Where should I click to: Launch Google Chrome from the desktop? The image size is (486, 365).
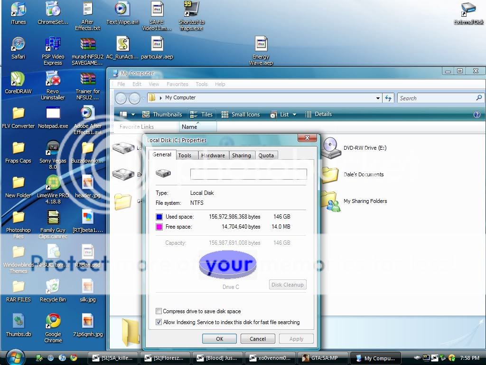(53, 328)
